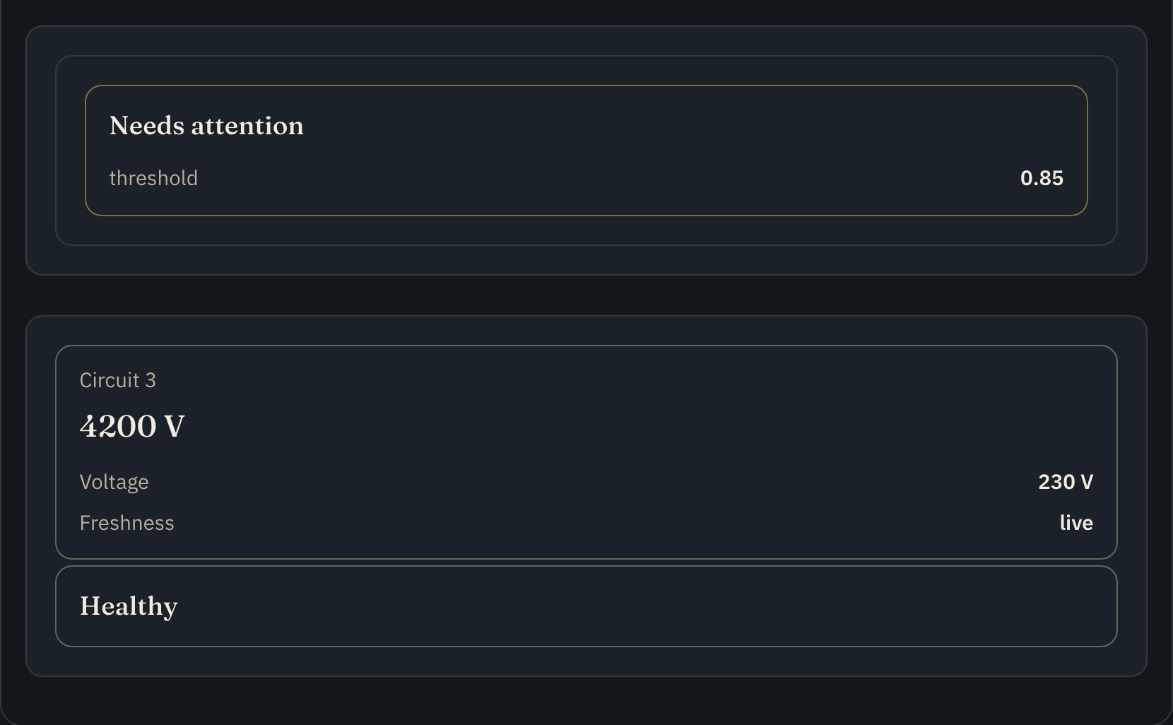Viewport: 1173px width, 725px height.
Task: Click the letter V unit after 4200
Action: coord(174,426)
